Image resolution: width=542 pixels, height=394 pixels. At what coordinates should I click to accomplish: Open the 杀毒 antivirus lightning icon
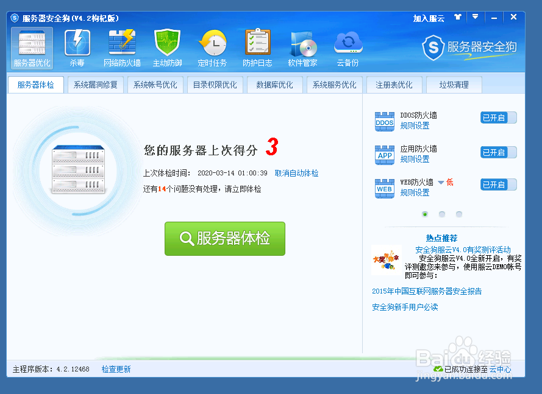click(x=77, y=47)
